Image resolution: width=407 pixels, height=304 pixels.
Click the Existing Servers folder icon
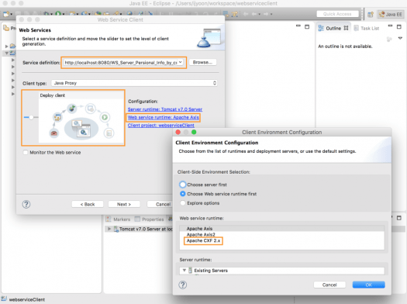190,270
